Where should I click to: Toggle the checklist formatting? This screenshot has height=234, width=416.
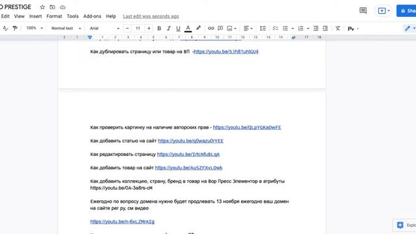(x=276, y=29)
